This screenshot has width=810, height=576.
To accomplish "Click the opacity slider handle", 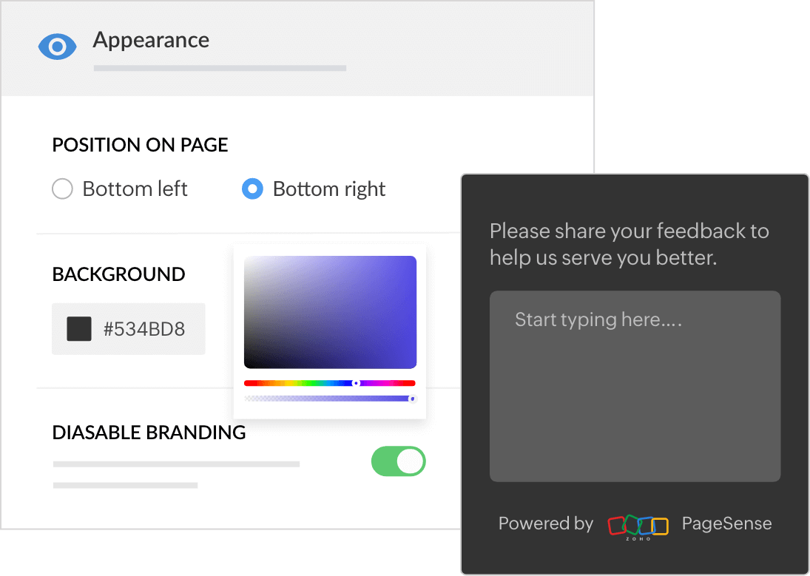I will pyautogui.click(x=412, y=399).
